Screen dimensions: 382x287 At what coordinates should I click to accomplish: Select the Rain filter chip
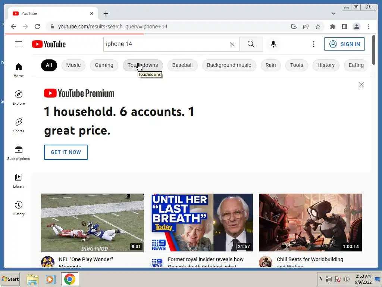(x=271, y=65)
